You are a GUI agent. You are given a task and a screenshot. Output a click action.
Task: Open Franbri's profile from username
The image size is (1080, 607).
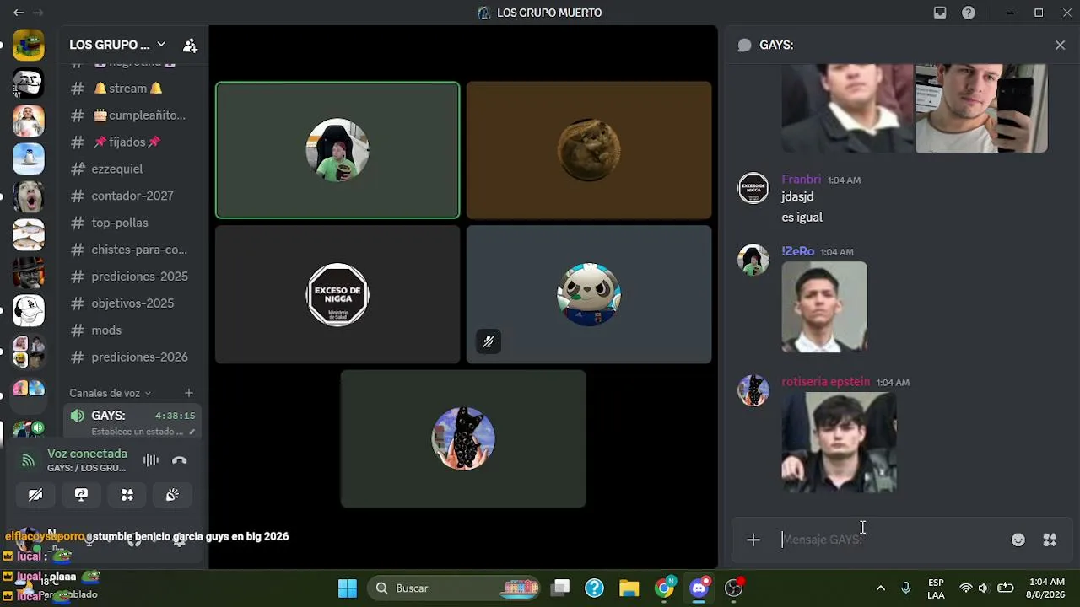[x=801, y=180]
